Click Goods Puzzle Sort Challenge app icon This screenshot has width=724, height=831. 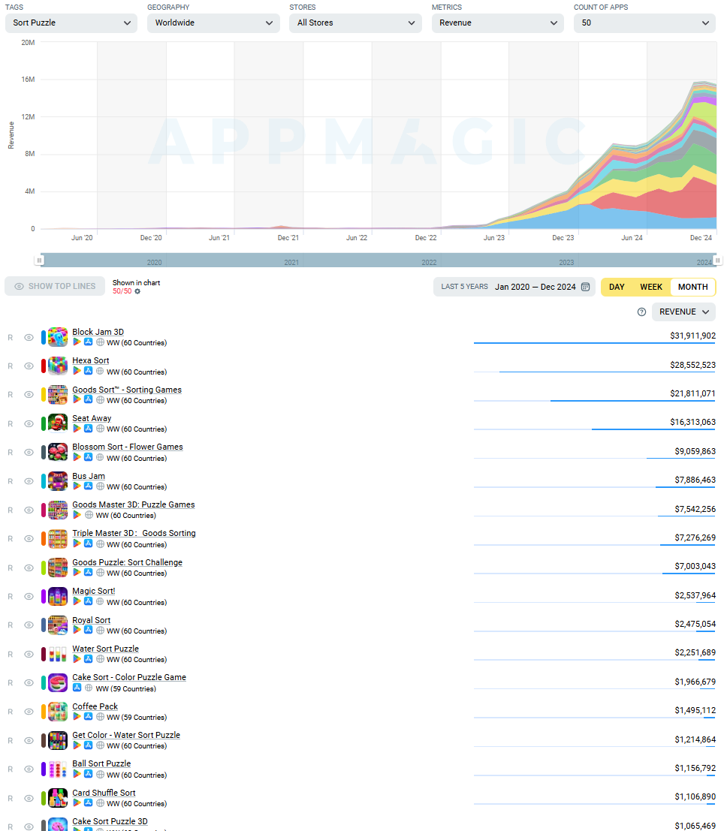pyautogui.click(x=58, y=568)
